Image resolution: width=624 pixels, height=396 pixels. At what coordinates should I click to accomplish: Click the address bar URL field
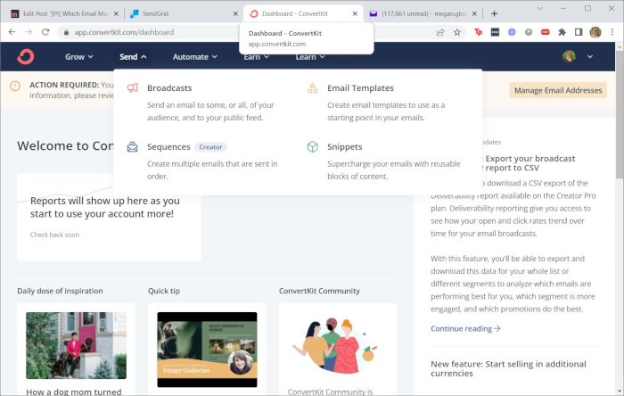click(247, 32)
